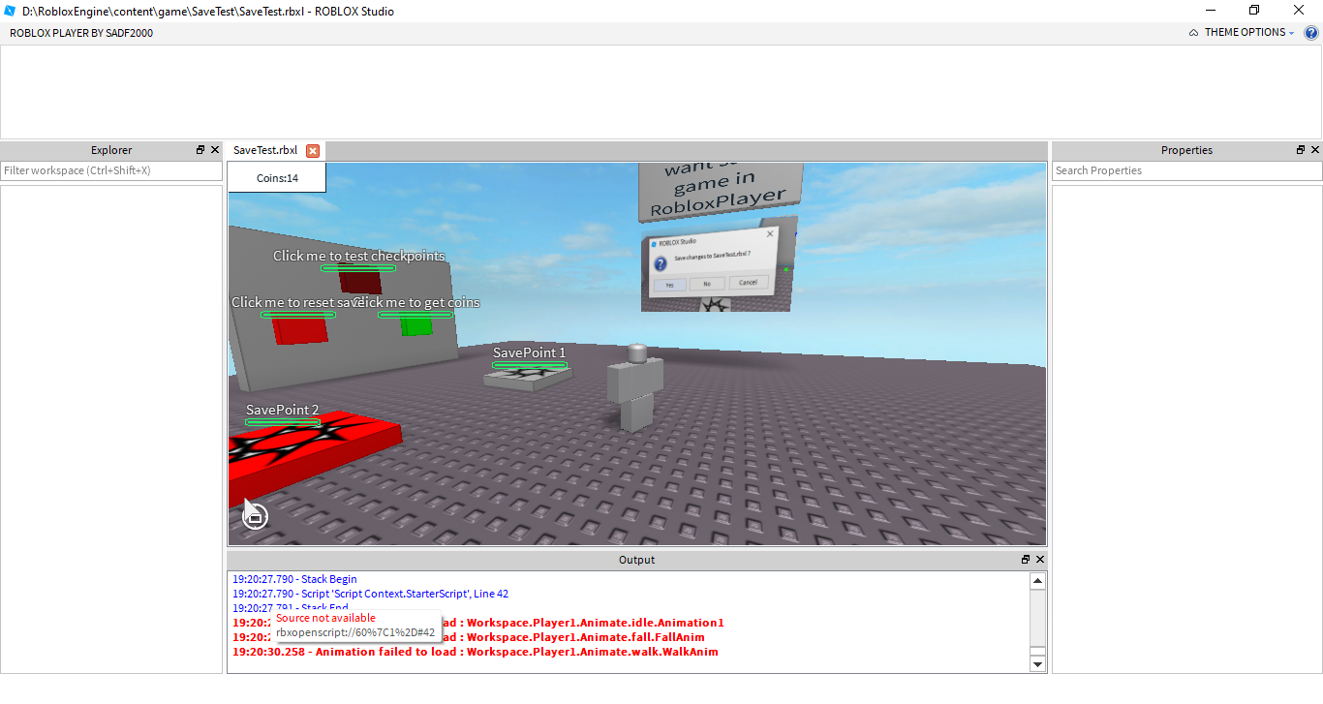Click the 'Source not available' tooltip text
The height and width of the screenshot is (704, 1323).
point(325,618)
